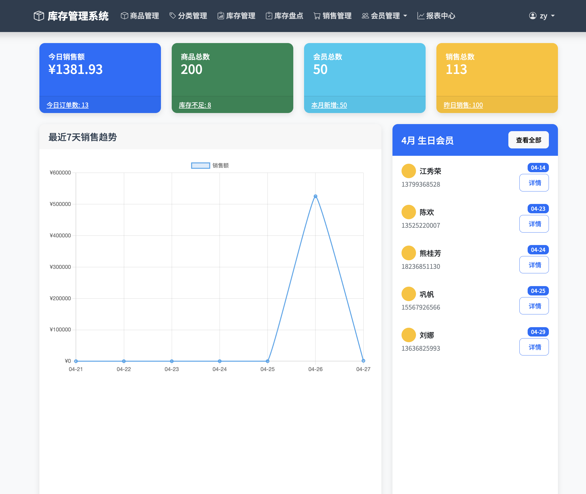Open 详情 for member 陈欢
This screenshot has width=586, height=494.
pyautogui.click(x=534, y=224)
